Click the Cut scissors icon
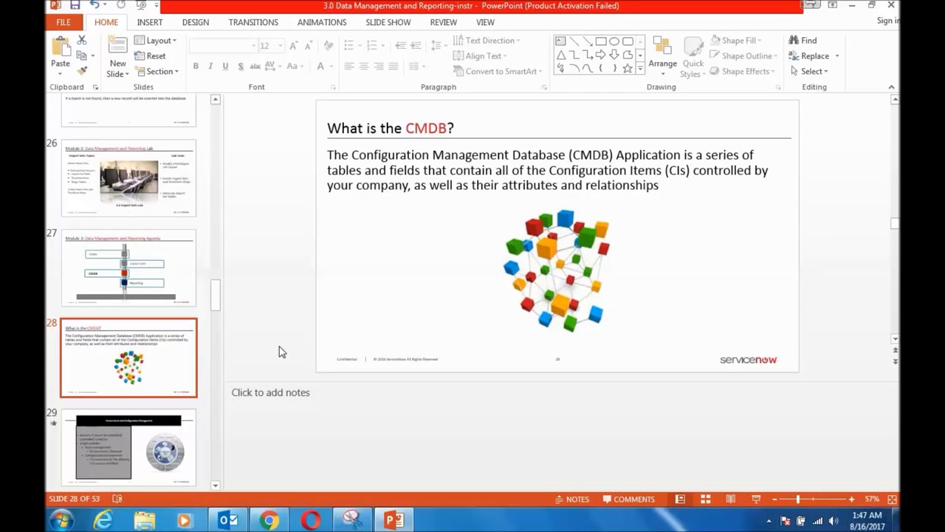Viewport: 945px width, 532px height. coord(81,40)
